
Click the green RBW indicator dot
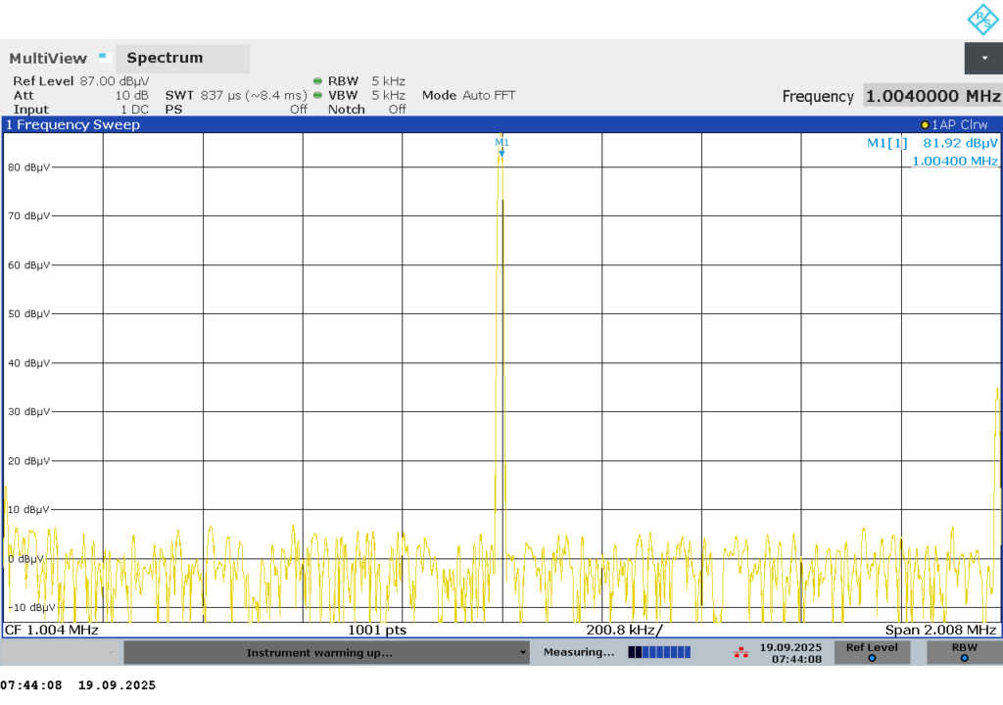317,81
